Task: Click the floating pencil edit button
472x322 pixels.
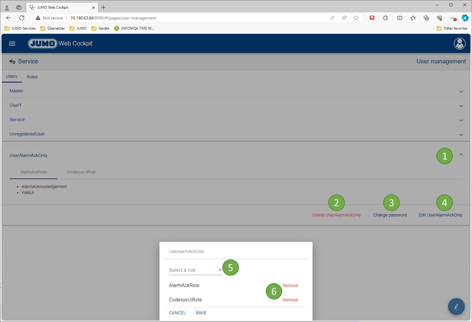Action: (x=456, y=307)
